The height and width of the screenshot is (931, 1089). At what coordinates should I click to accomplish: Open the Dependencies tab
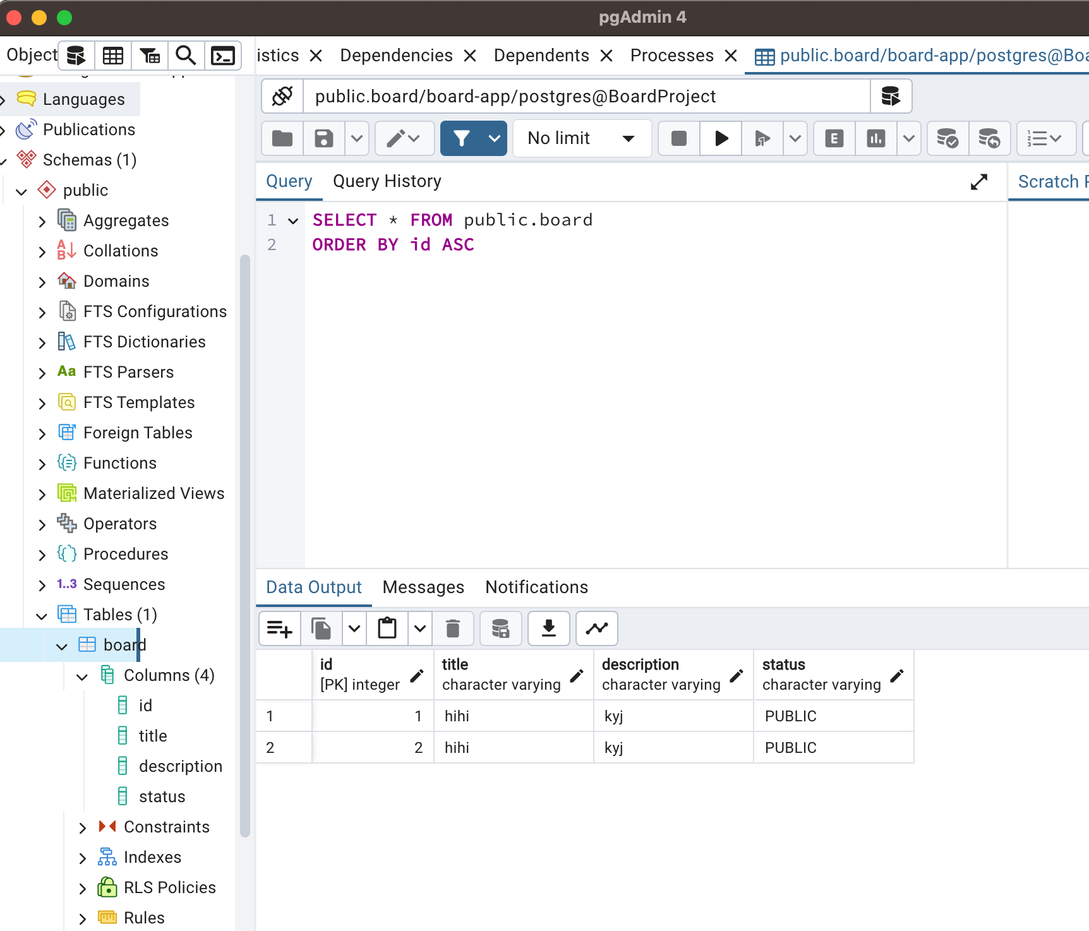[396, 56]
